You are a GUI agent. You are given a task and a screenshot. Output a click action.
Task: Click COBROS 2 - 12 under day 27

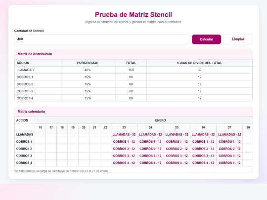point(229,149)
